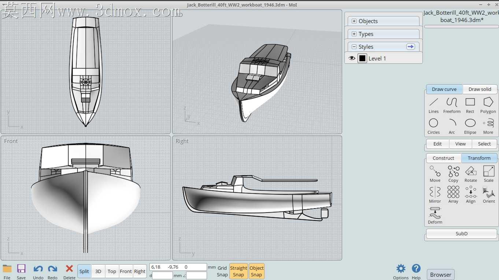Choose the Ellipse tool
The width and height of the screenshot is (499, 280).
470,126
